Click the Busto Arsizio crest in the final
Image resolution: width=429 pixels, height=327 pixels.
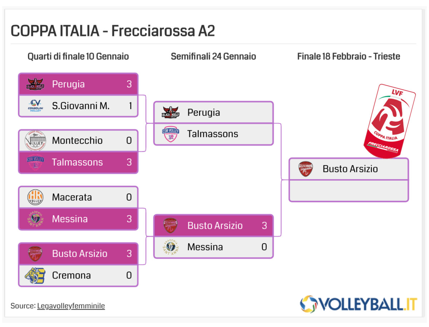[306, 169]
